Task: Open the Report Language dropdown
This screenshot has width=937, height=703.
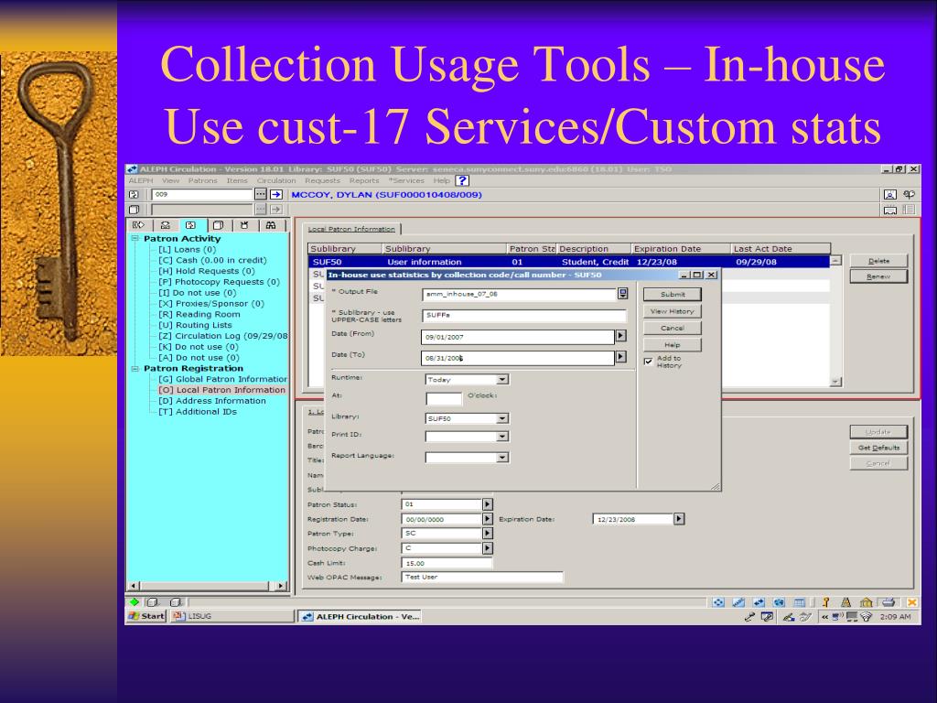Action: point(502,458)
